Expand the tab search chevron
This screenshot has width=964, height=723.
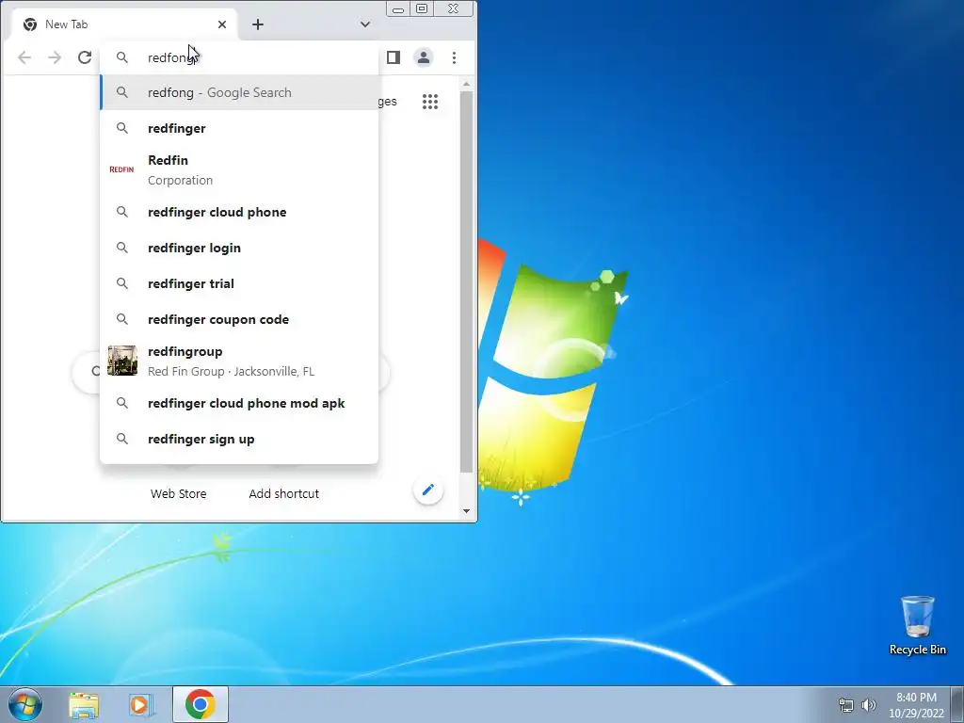click(365, 24)
